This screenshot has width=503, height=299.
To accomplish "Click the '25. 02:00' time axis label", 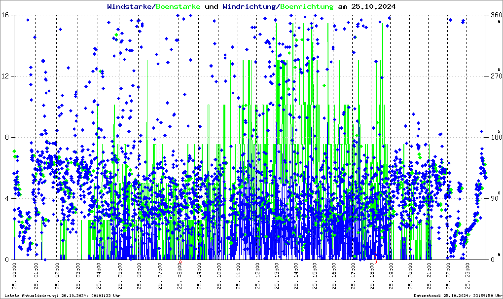I will click(x=57, y=276).
